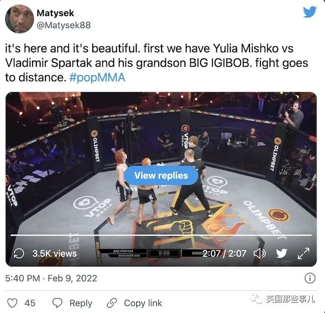Click the Reply text label
This screenshot has width=325, height=313.
click(81, 303)
